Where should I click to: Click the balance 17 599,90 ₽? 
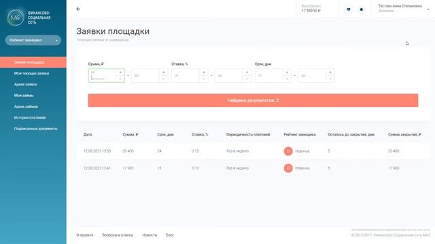point(311,11)
